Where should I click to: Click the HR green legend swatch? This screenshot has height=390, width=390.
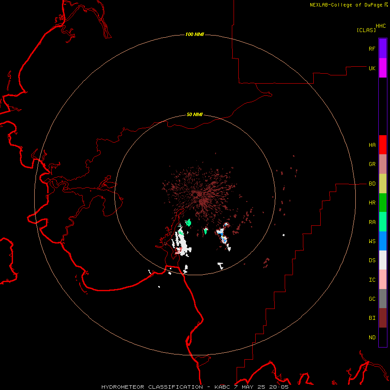[x=383, y=203]
